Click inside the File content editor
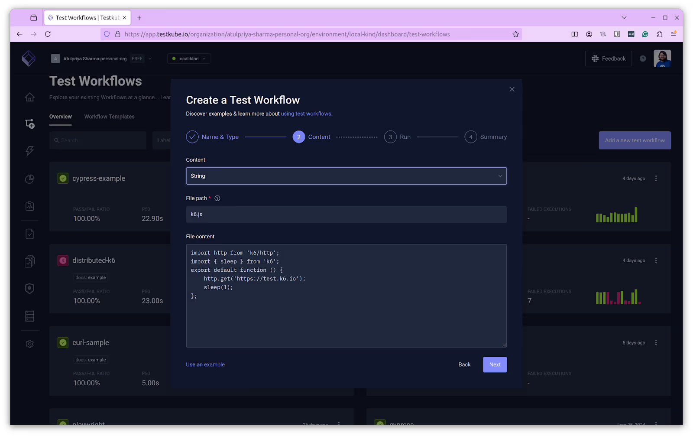 (x=346, y=296)
